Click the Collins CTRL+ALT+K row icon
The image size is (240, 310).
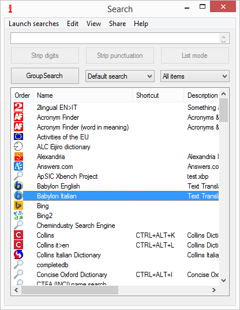(18, 235)
